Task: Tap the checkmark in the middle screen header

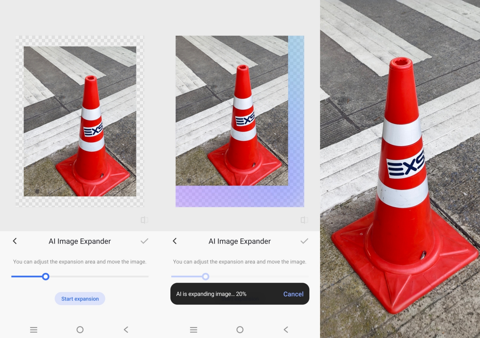Action: (x=304, y=241)
